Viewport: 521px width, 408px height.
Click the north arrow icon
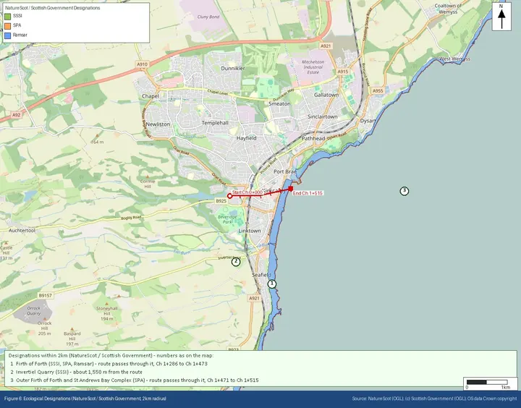(x=501, y=17)
